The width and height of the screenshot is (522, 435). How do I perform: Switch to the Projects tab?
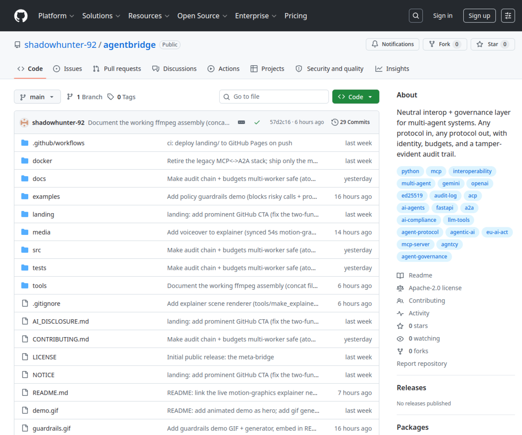[268, 69]
